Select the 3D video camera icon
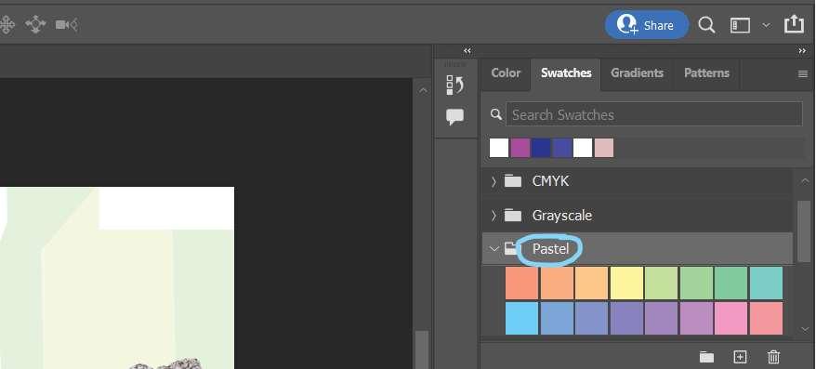 (x=67, y=24)
